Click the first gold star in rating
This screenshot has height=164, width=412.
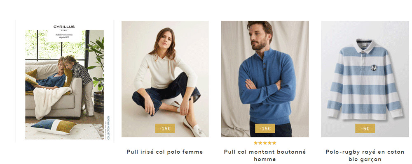[256, 143]
